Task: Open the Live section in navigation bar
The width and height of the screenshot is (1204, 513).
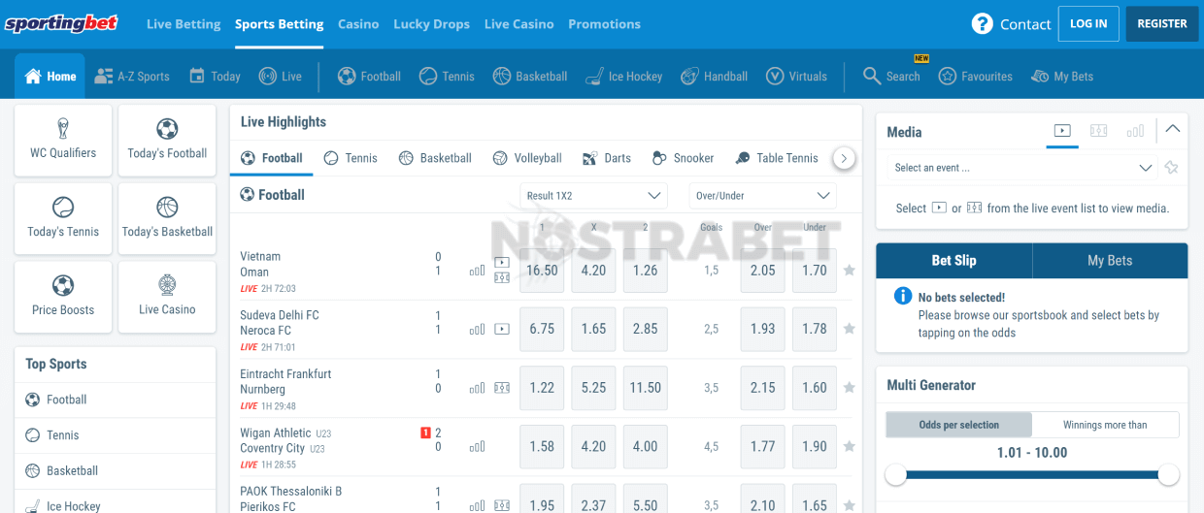Action: [x=281, y=76]
